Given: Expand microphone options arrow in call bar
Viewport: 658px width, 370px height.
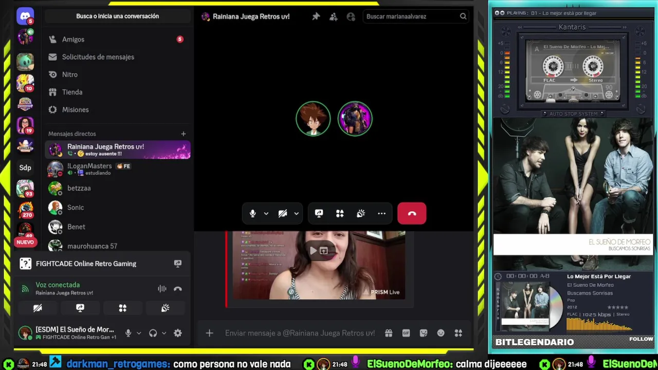Looking at the screenshot, I should (266, 213).
